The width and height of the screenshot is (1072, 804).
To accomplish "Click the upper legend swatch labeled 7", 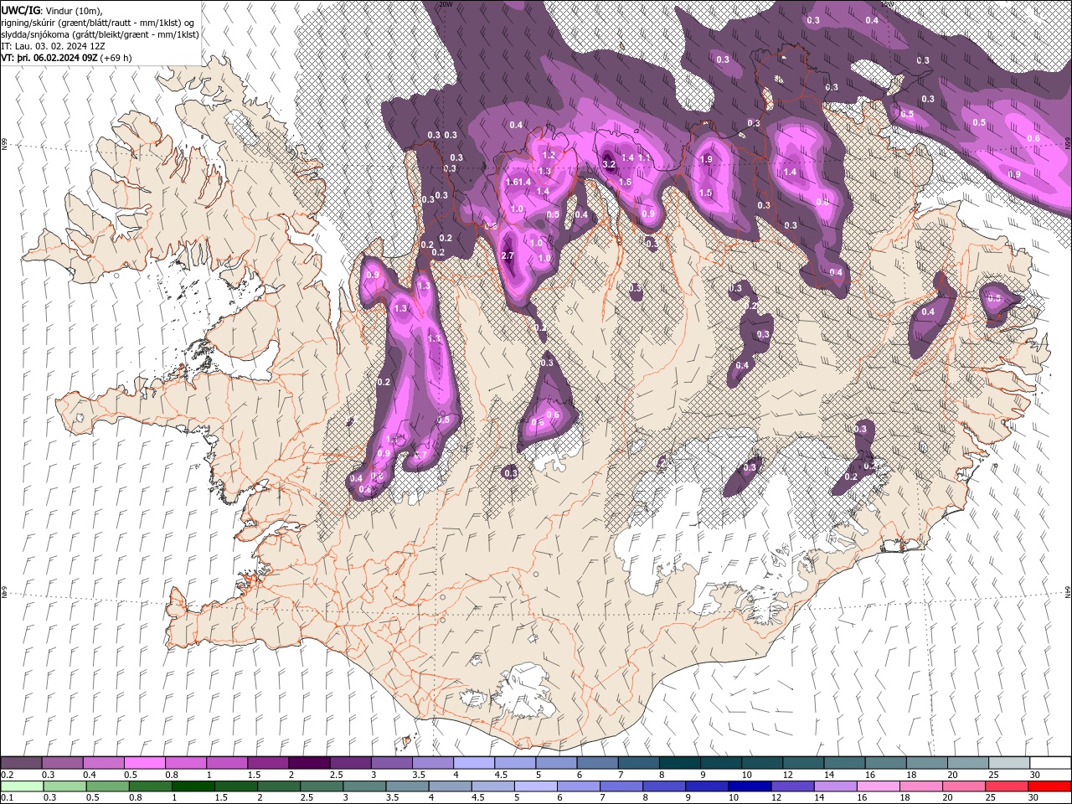I will 638,763.
